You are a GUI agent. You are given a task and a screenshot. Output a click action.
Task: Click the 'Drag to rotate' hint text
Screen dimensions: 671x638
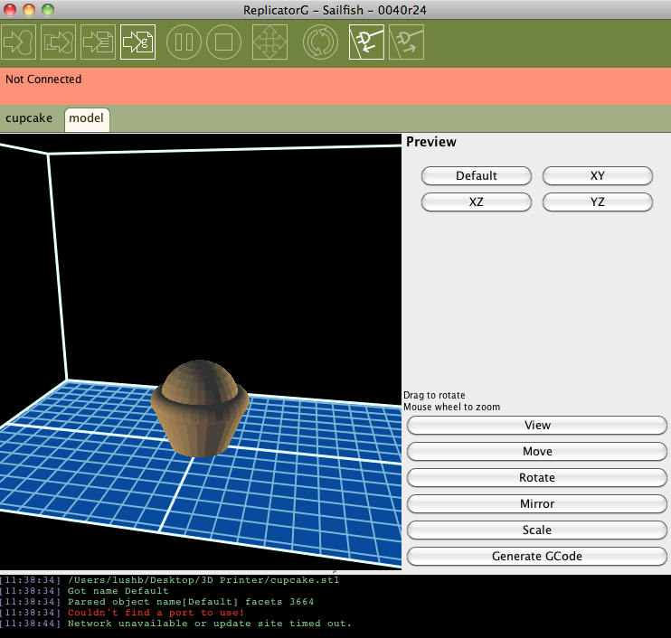tap(434, 395)
